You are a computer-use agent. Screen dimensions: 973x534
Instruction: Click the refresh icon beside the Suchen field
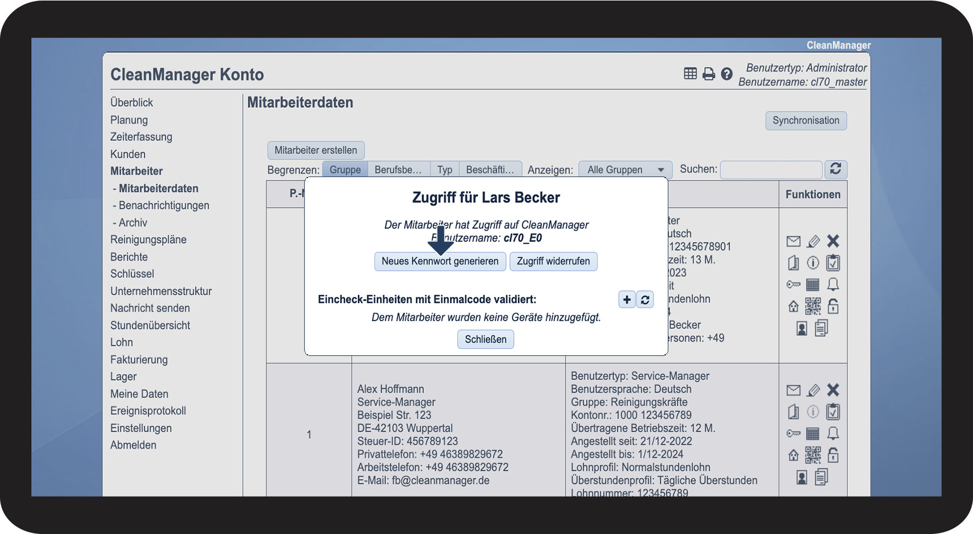[835, 169]
